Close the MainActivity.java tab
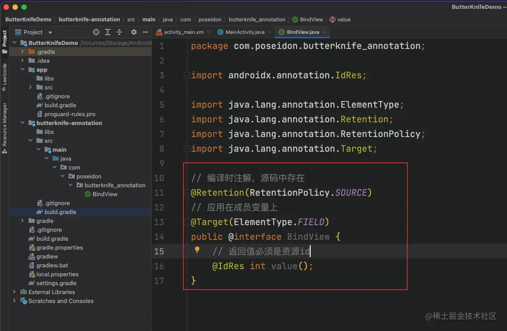The image size is (507, 331). pos(270,32)
